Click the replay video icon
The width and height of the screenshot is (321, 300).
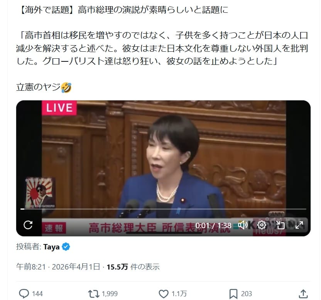click(28, 225)
